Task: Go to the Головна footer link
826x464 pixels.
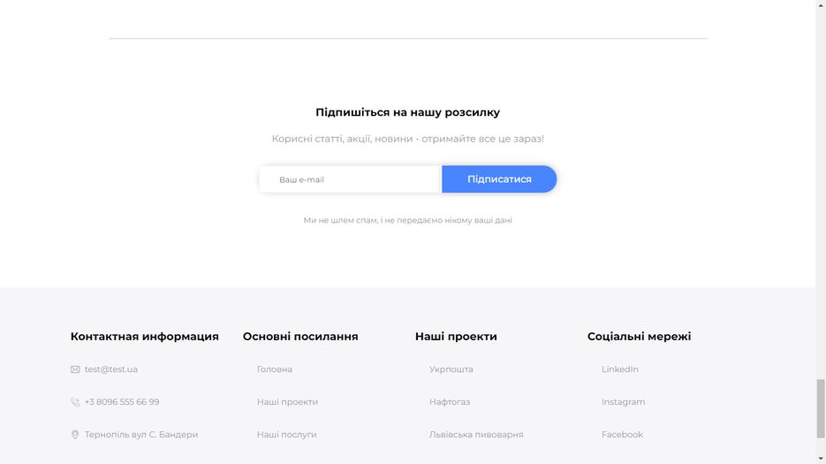Action: pyautogui.click(x=275, y=369)
